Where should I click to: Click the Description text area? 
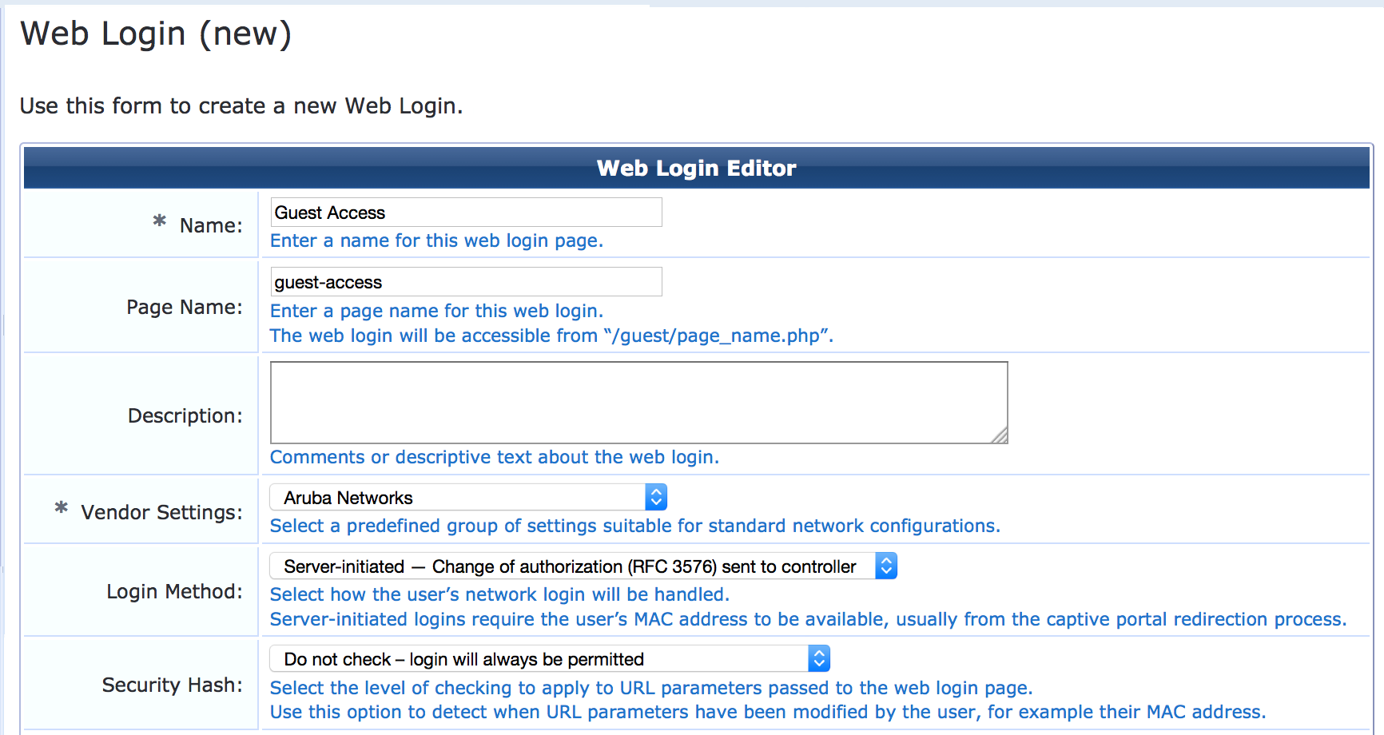click(638, 403)
